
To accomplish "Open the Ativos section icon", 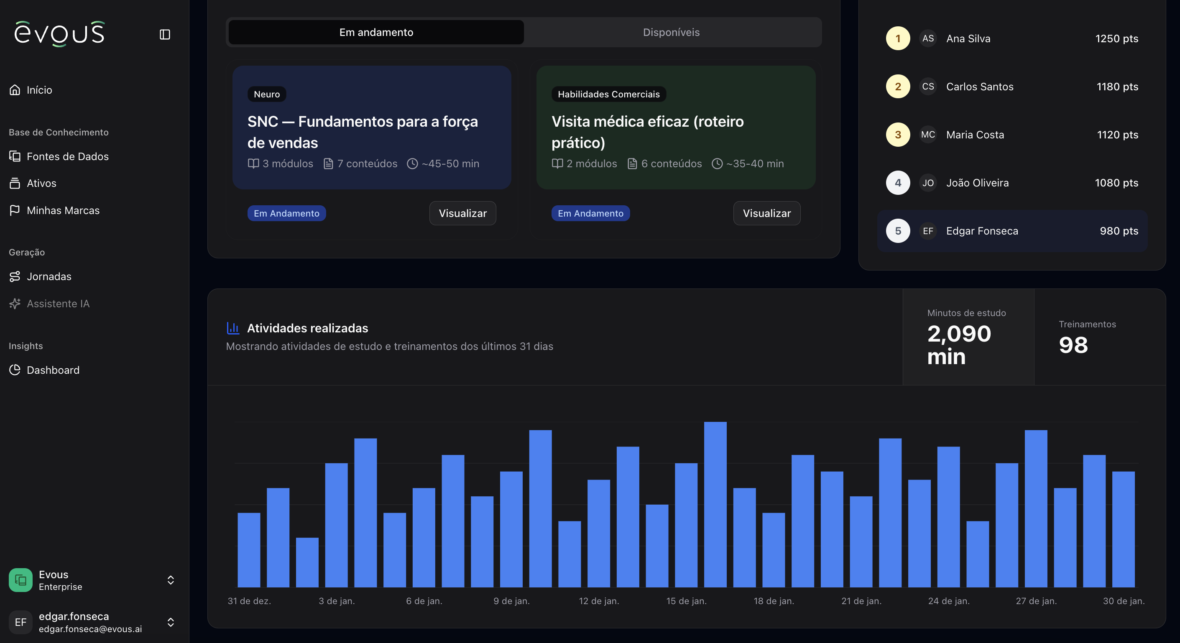I will (x=15, y=183).
